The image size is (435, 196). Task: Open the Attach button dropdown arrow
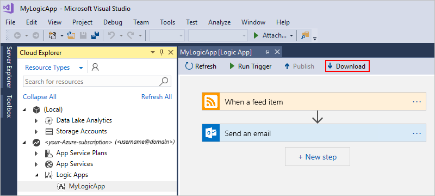coord(291,35)
